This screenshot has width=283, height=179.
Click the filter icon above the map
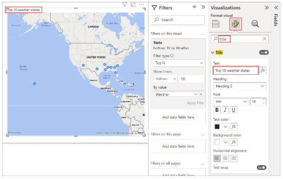point(125,4)
